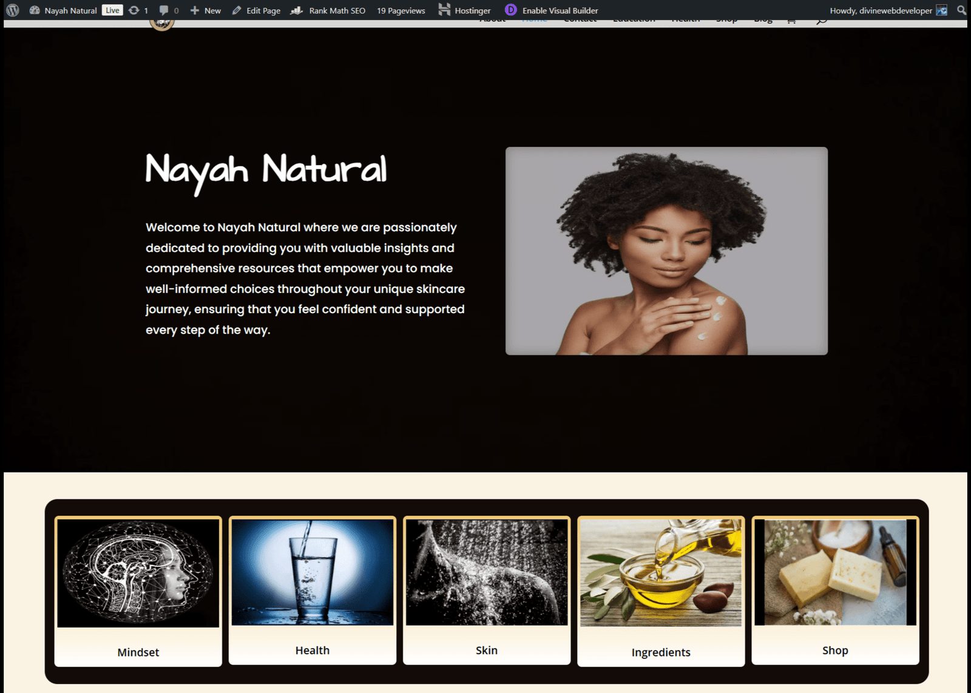Click the Divi purple D icon

click(x=511, y=10)
